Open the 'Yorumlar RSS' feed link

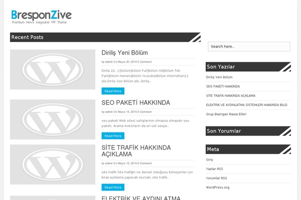click(x=216, y=178)
